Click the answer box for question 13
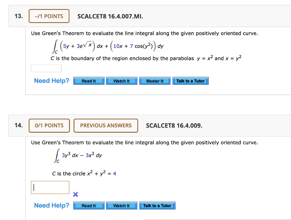291x220 pixels. point(46,68)
